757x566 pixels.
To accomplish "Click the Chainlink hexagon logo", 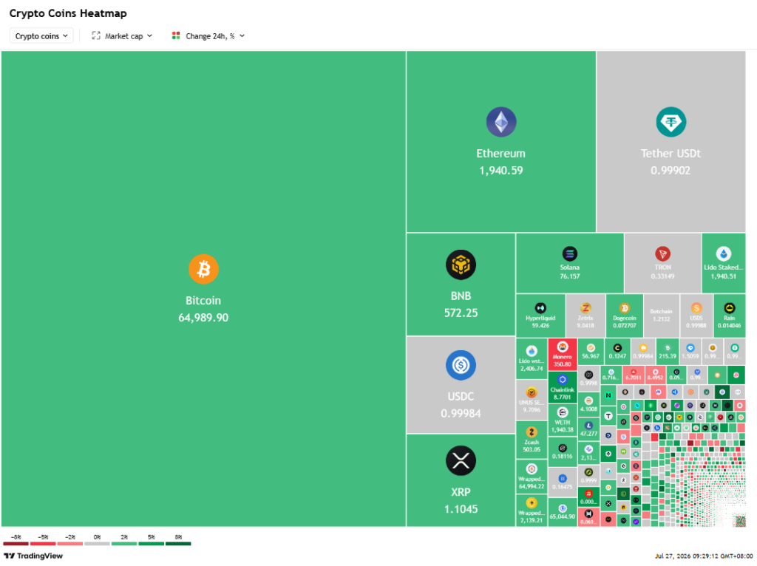I will pyautogui.click(x=562, y=380).
